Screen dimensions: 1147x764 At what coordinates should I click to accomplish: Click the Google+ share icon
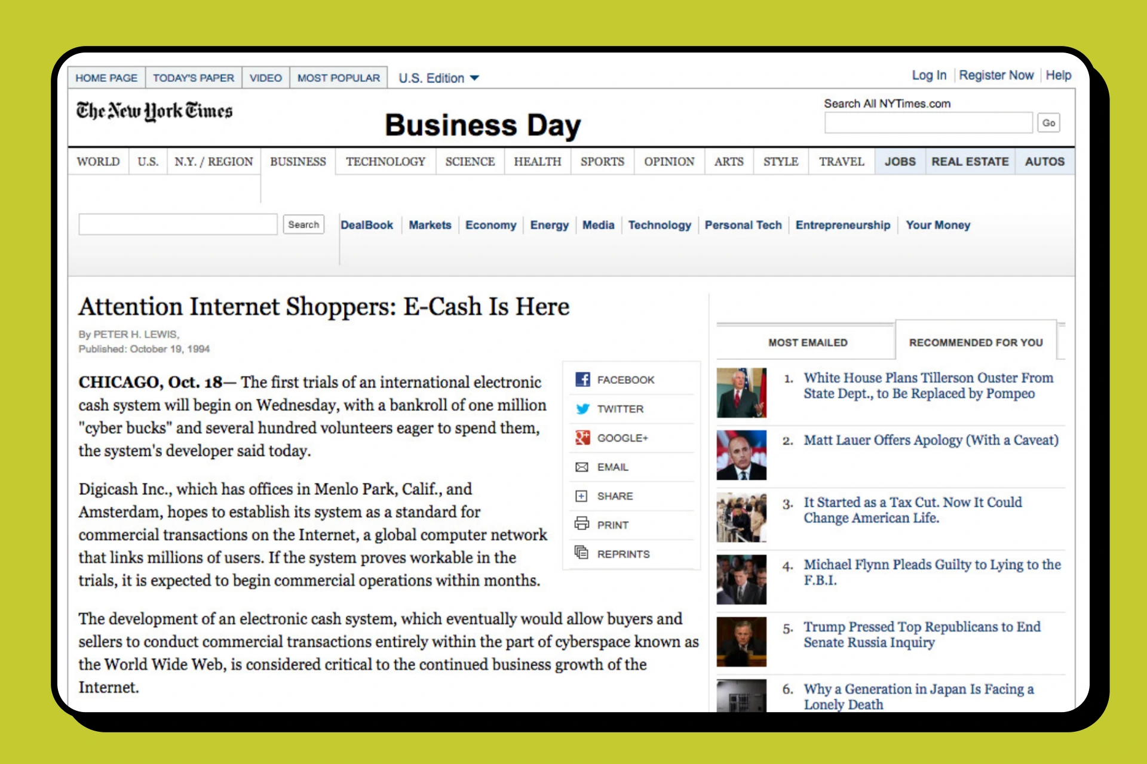[x=582, y=438]
